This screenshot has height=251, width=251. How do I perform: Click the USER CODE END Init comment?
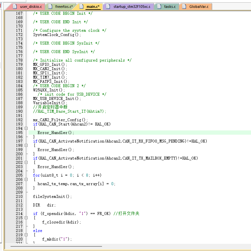coord(60,22)
